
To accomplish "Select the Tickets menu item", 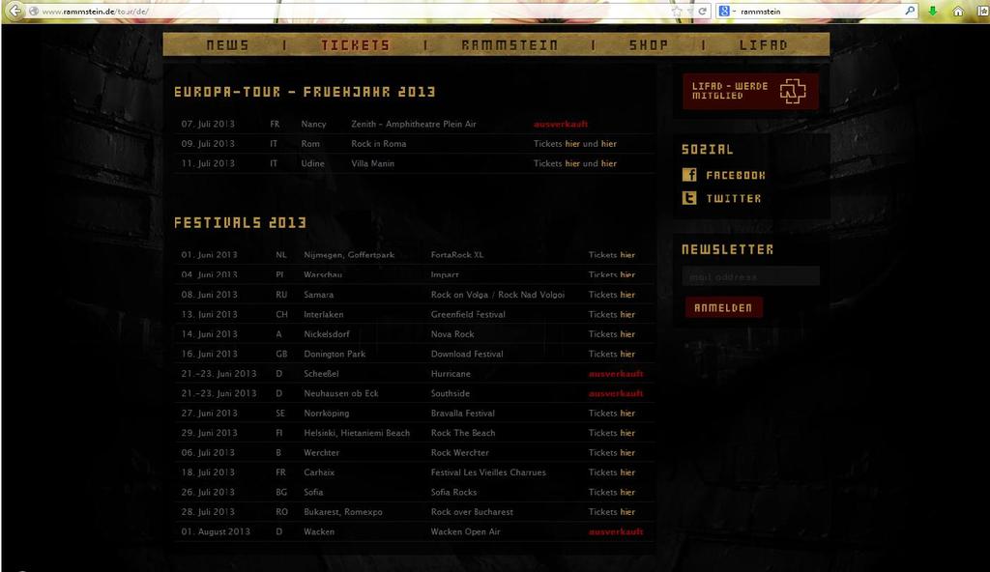I will coord(356,45).
